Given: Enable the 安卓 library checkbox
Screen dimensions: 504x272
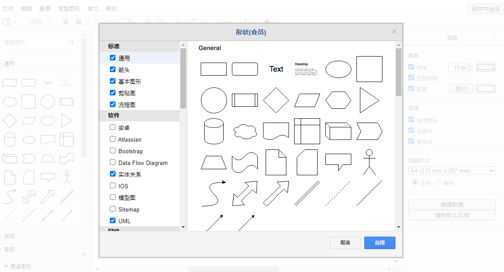Looking at the screenshot, I should (112, 127).
